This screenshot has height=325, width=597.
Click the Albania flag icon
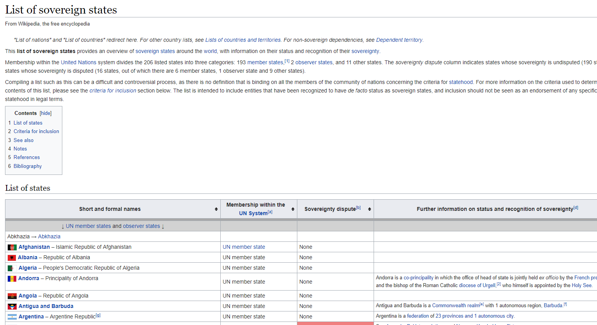pyautogui.click(x=12, y=258)
